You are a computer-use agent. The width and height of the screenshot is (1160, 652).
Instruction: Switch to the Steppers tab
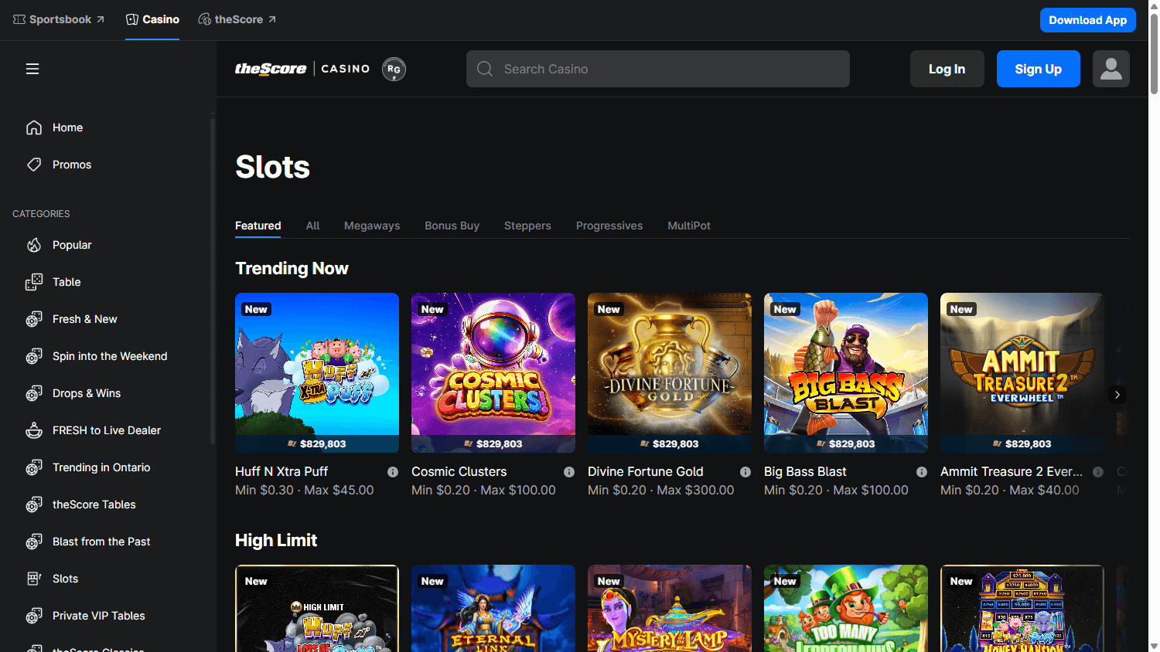[x=527, y=226]
